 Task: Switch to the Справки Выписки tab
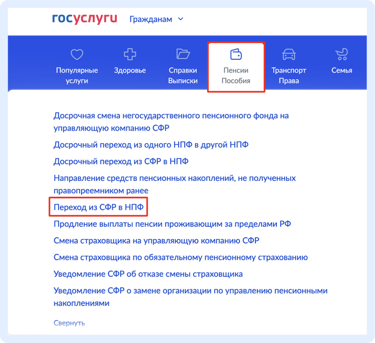click(x=183, y=66)
